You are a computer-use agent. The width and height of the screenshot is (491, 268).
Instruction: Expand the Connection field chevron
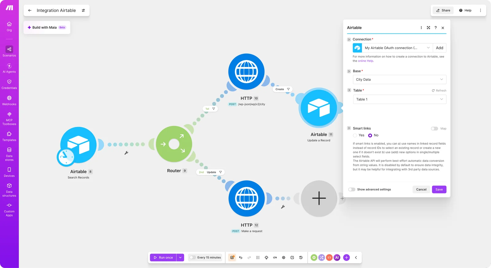click(349, 40)
